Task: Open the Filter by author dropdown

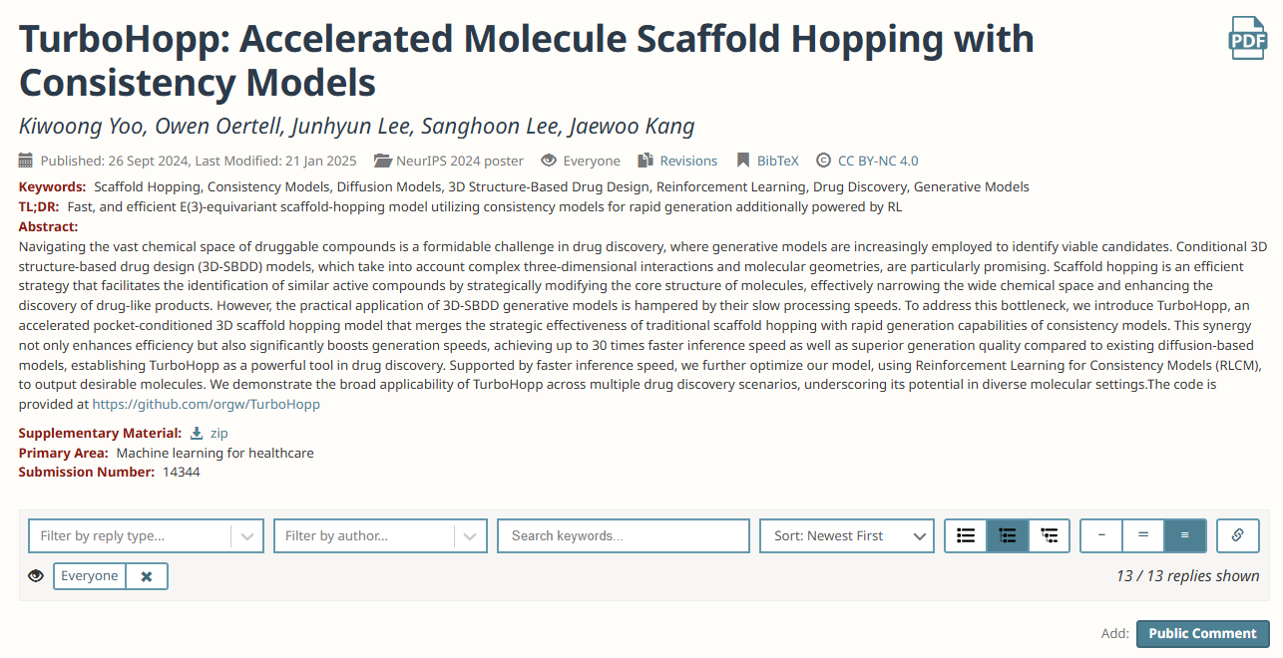Action: [x=380, y=535]
